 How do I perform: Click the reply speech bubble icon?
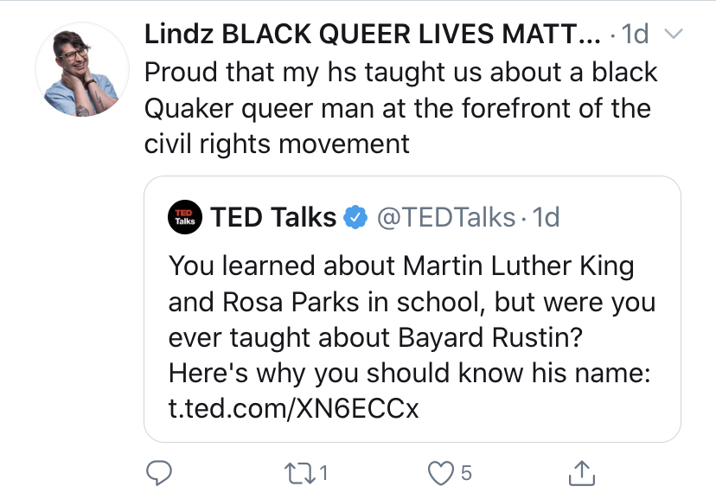click(x=159, y=473)
